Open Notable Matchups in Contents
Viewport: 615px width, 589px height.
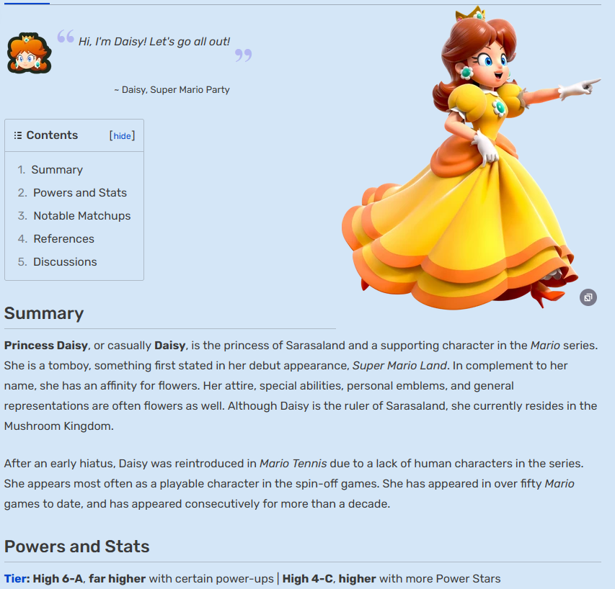click(x=82, y=216)
